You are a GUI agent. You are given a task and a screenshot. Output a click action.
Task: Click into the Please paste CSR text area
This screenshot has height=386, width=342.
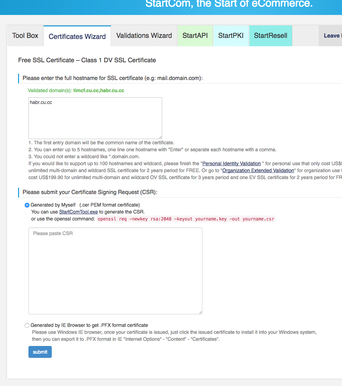tap(115, 271)
